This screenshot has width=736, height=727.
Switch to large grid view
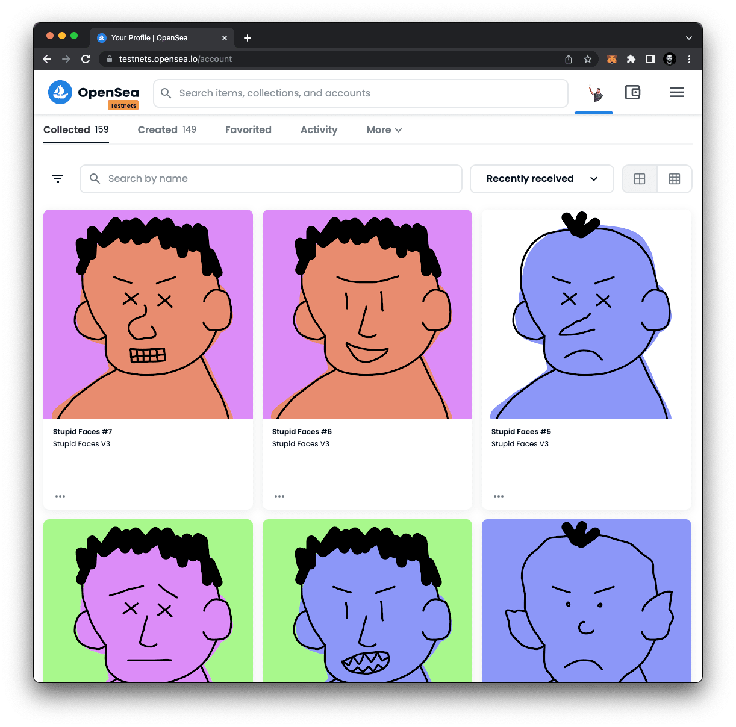coord(640,179)
